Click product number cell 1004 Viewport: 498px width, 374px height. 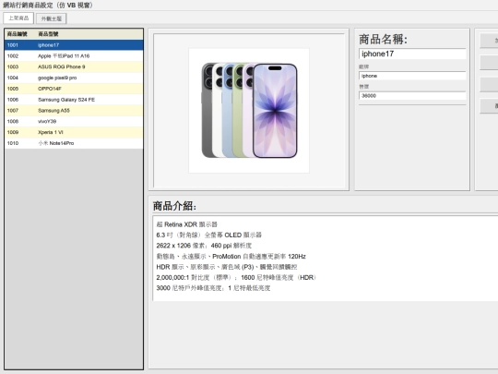(13, 78)
